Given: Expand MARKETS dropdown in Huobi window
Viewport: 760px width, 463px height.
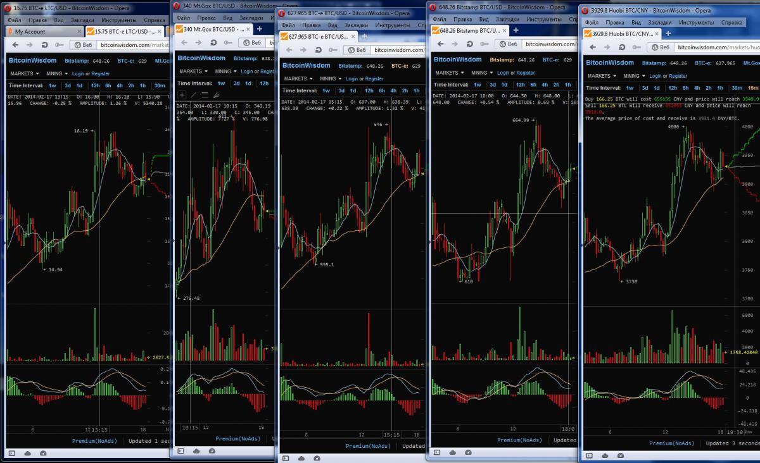Looking at the screenshot, I should (x=601, y=76).
